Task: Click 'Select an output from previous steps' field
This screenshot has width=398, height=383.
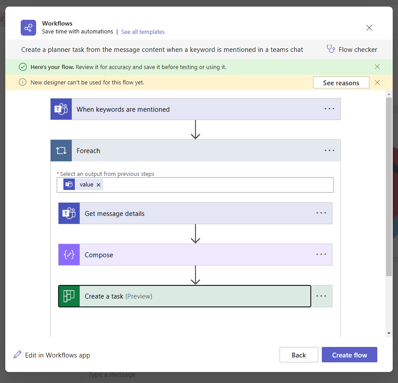Action: tap(195, 185)
